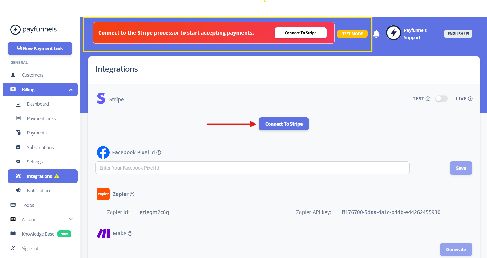Click the Stripe S logo

pyautogui.click(x=101, y=98)
